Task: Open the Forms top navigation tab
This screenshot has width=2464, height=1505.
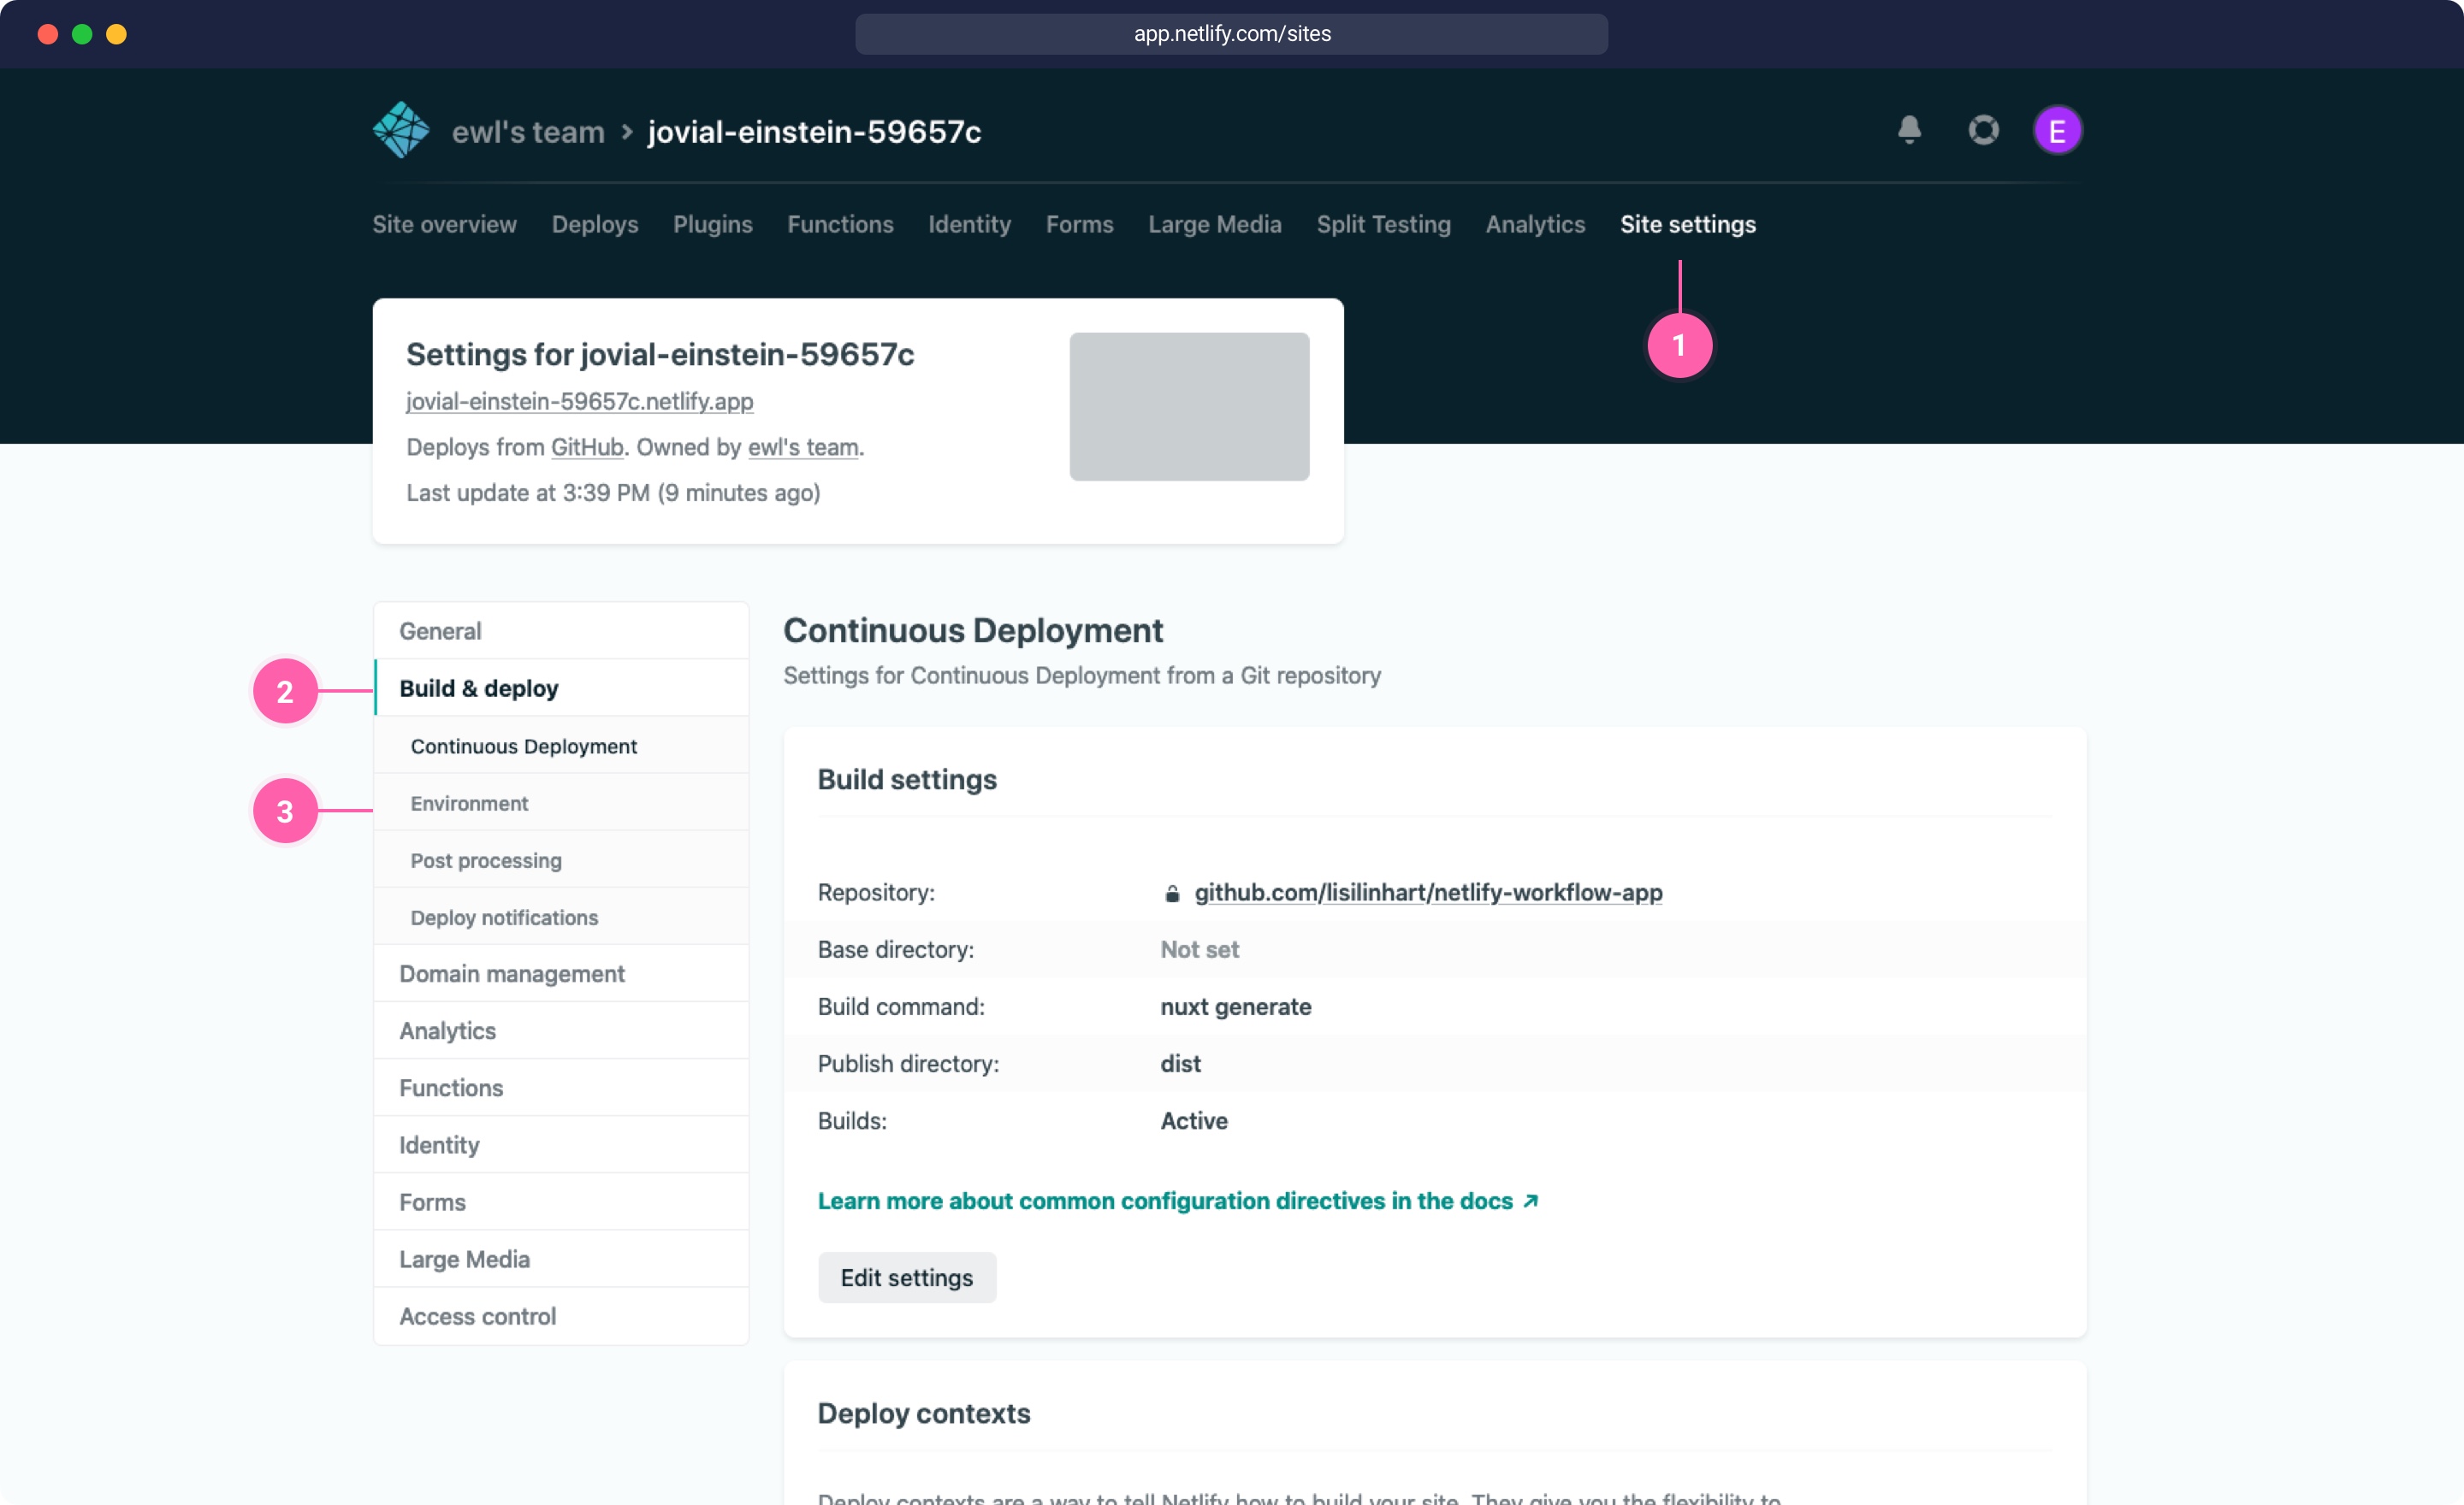Action: (1079, 224)
